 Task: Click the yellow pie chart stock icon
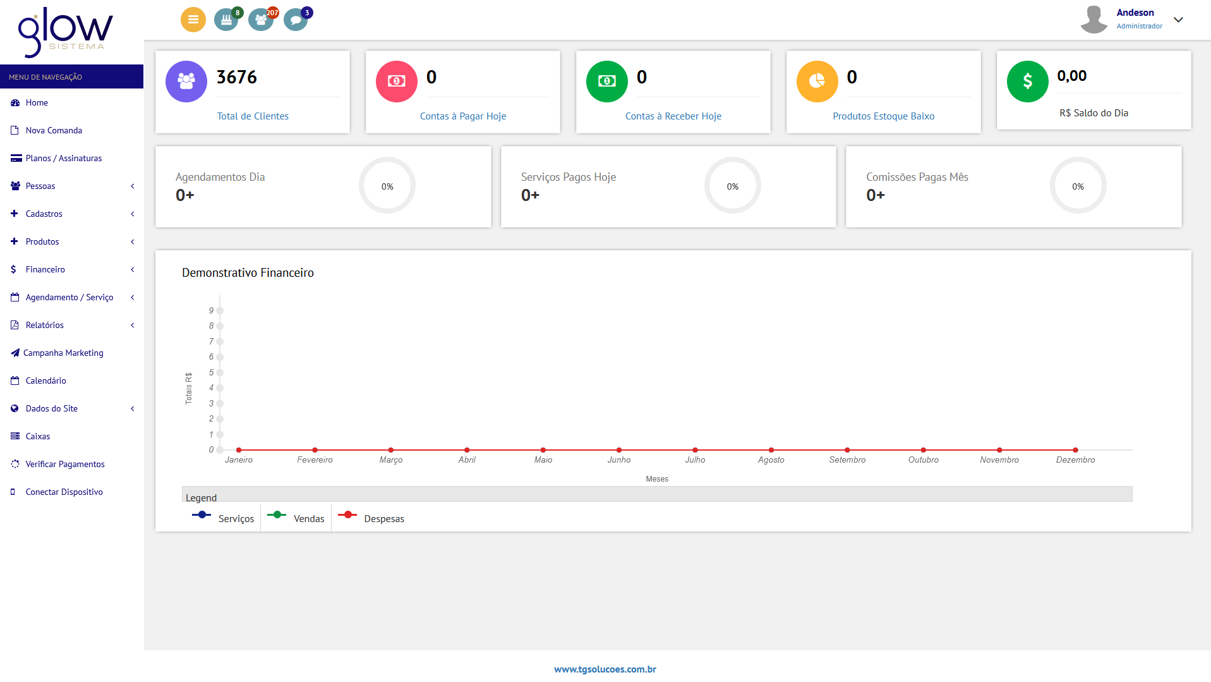pyautogui.click(x=817, y=81)
